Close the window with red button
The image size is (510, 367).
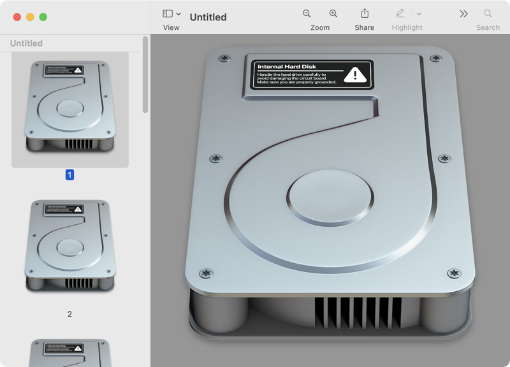[17, 17]
